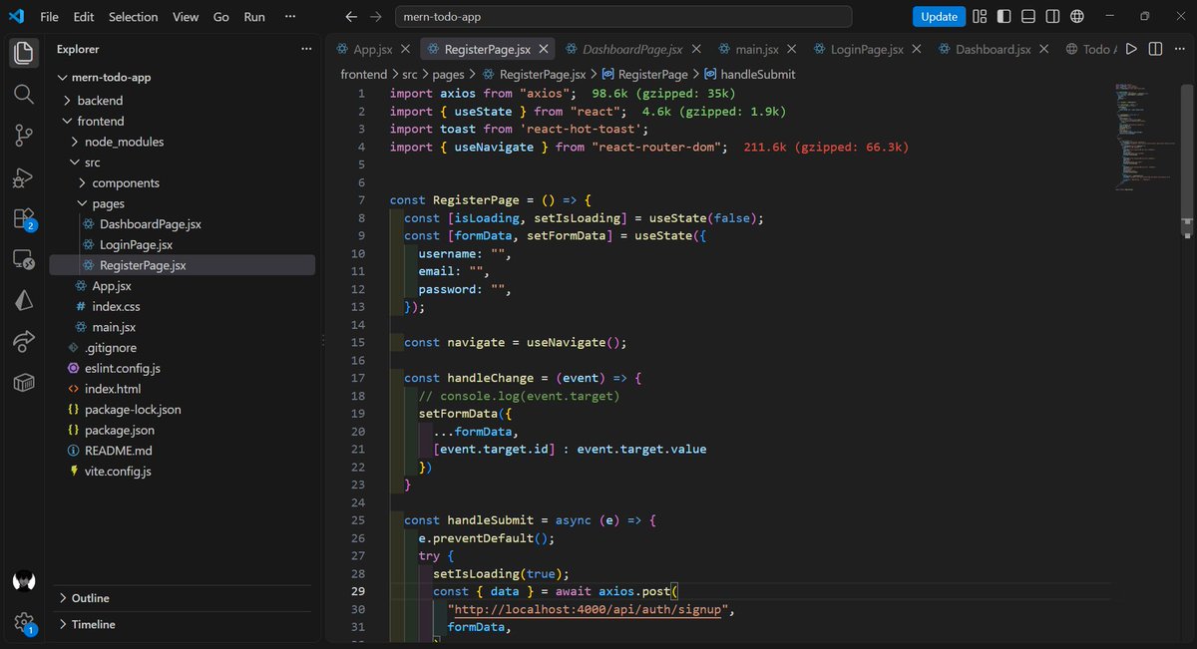The image size is (1197, 649).
Task: Open Customize Layout button
Action: [x=980, y=16]
